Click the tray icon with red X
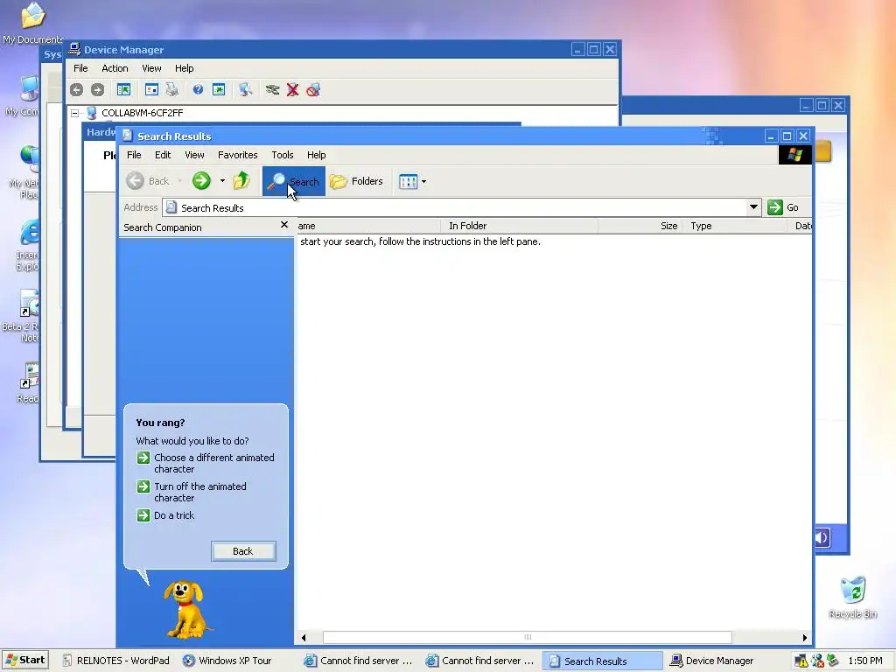 coord(818,661)
